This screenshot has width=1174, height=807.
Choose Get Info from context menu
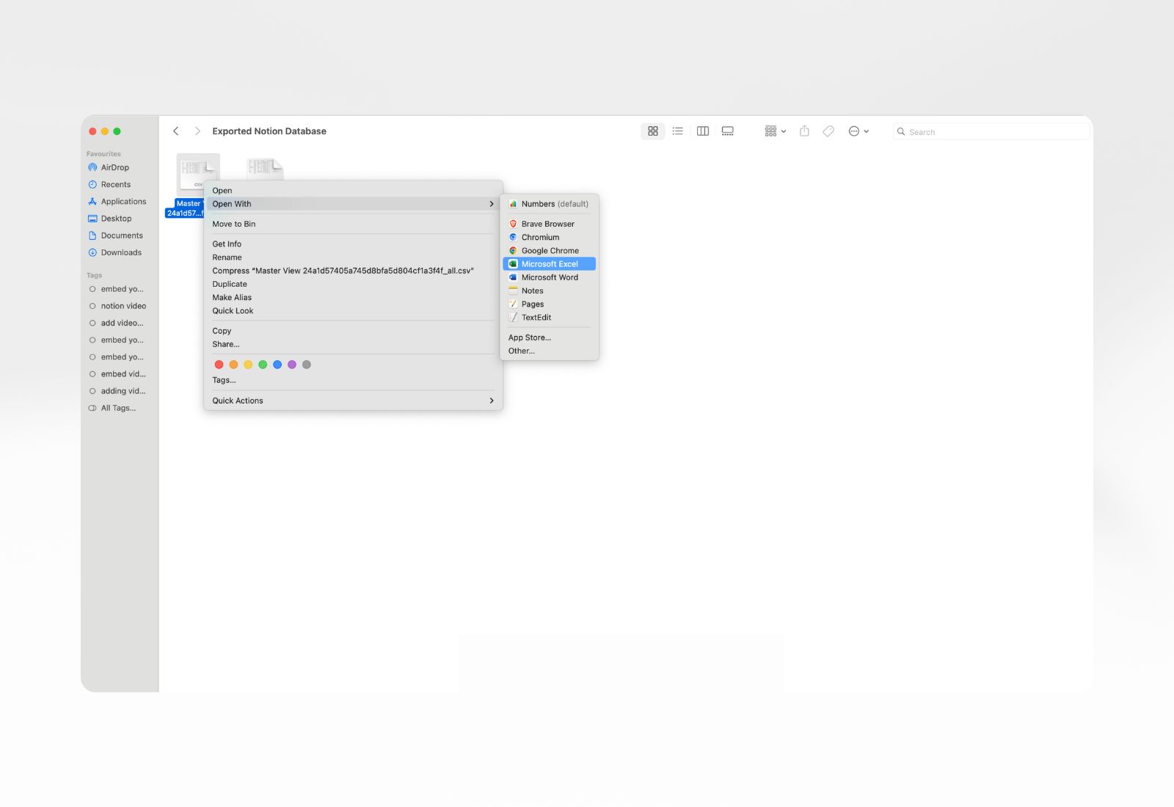tap(353, 244)
